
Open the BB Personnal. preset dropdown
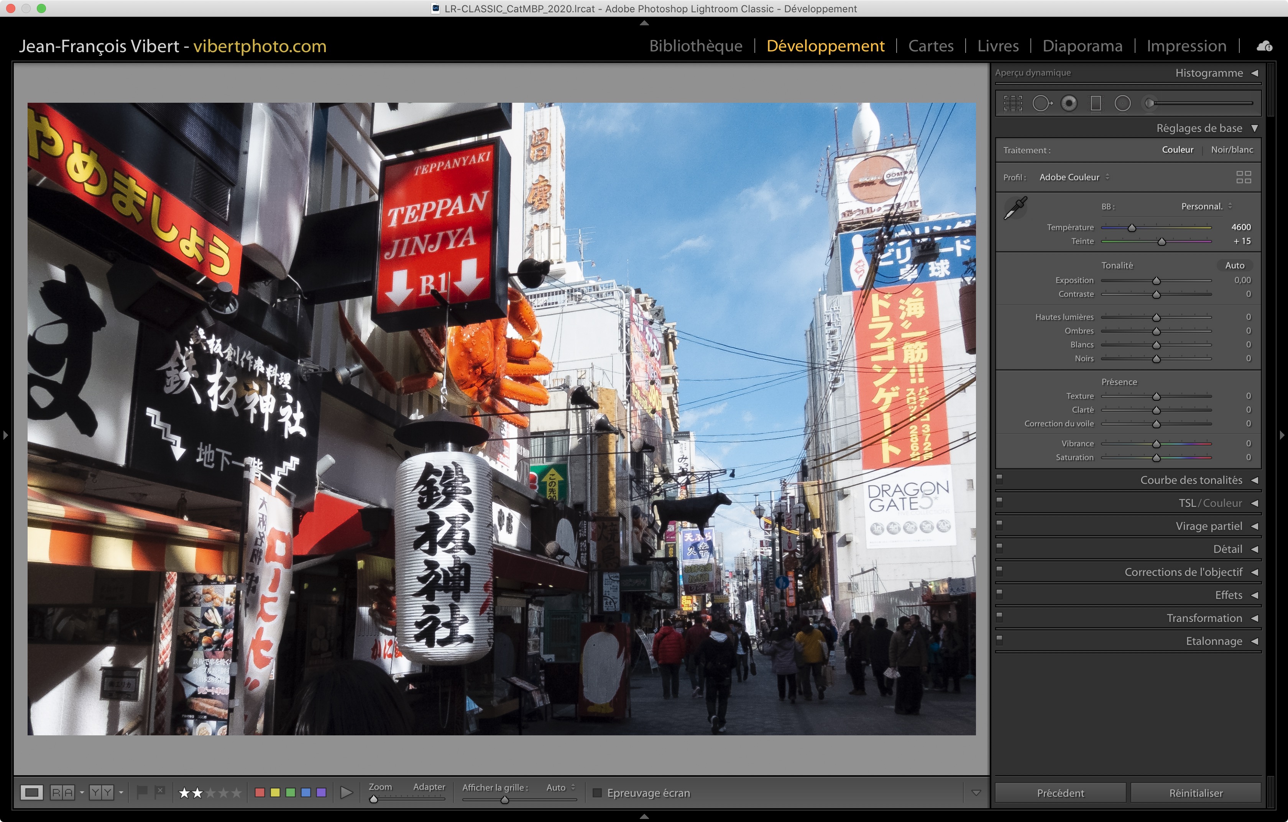(x=1206, y=206)
